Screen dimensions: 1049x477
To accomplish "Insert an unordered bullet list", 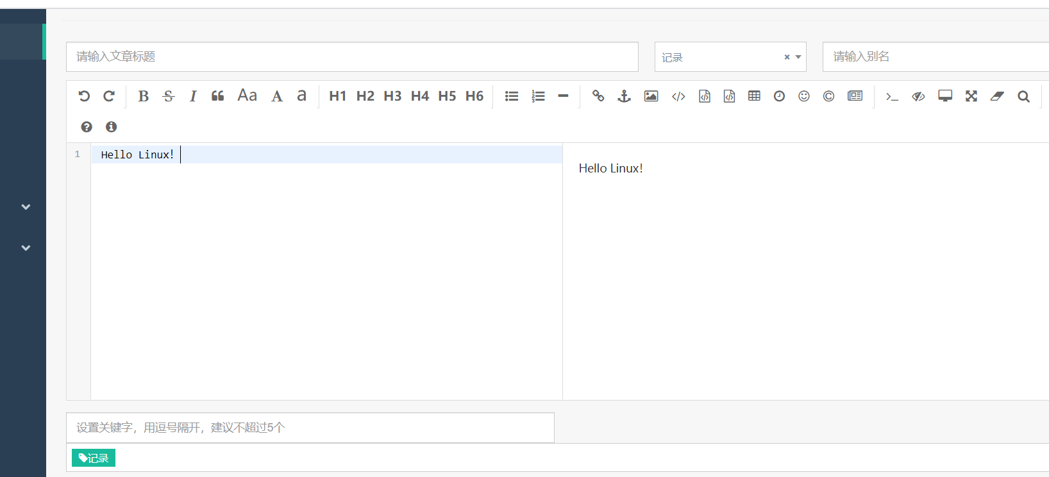I will 512,96.
